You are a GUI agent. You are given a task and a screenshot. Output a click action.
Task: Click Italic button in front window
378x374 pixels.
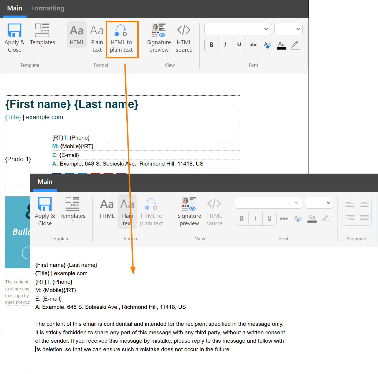[255, 218]
